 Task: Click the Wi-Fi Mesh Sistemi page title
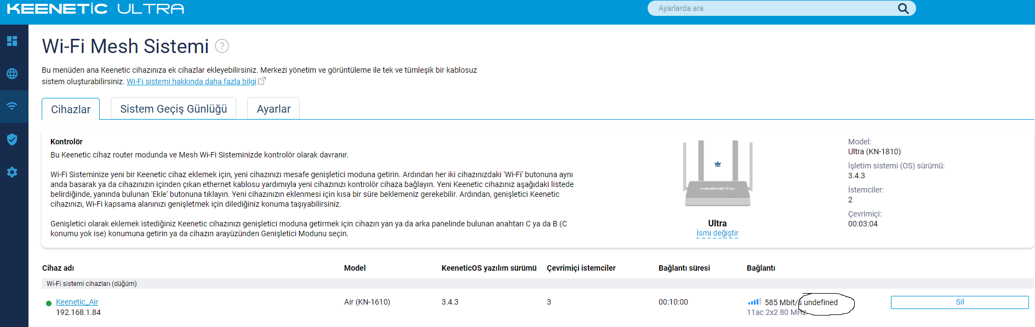coord(125,46)
